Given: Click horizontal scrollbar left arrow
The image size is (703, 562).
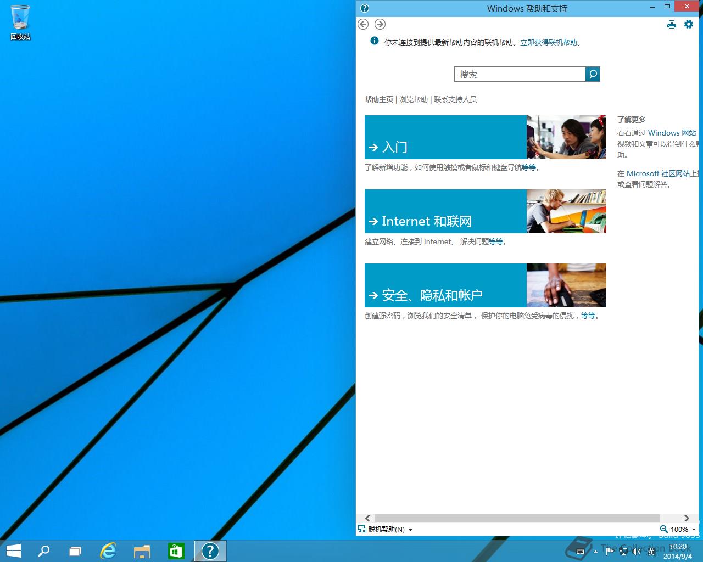Looking at the screenshot, I should [368, 519].
